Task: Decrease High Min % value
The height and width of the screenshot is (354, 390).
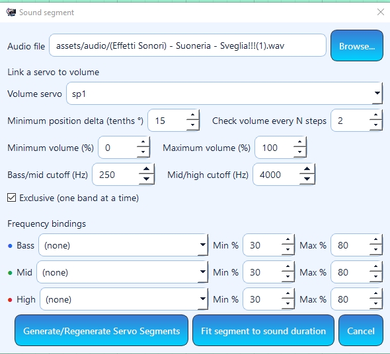Action: click(288, 304)
